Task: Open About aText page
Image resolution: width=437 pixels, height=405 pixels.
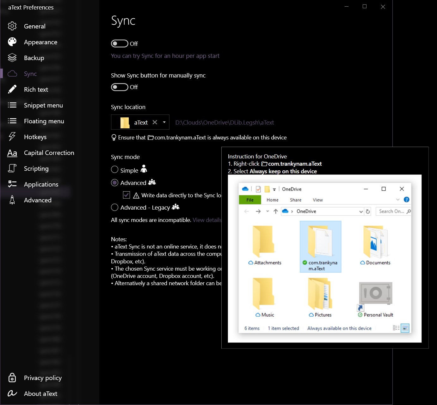Action: [40, 394]
